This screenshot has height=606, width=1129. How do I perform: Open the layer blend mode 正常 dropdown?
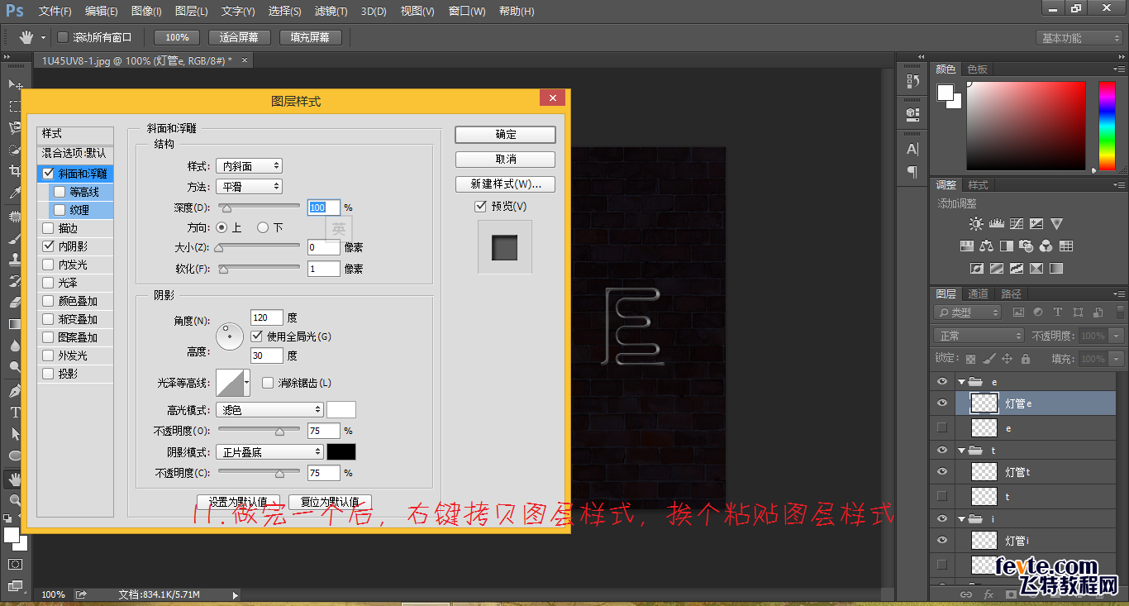(x=979, y=336)
